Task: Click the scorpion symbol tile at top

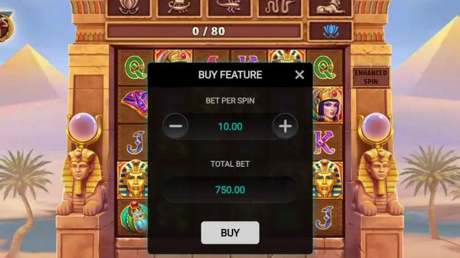Action: [x=229, y=8]
